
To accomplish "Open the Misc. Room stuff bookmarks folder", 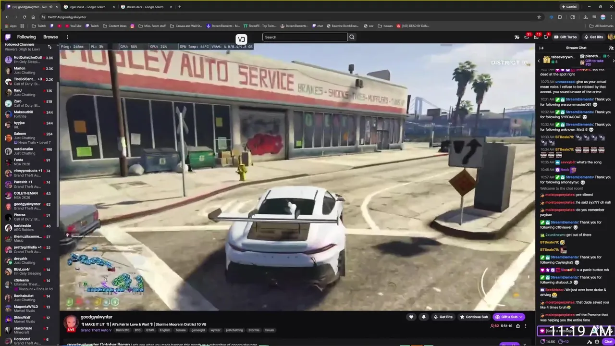I will [152, 26].
